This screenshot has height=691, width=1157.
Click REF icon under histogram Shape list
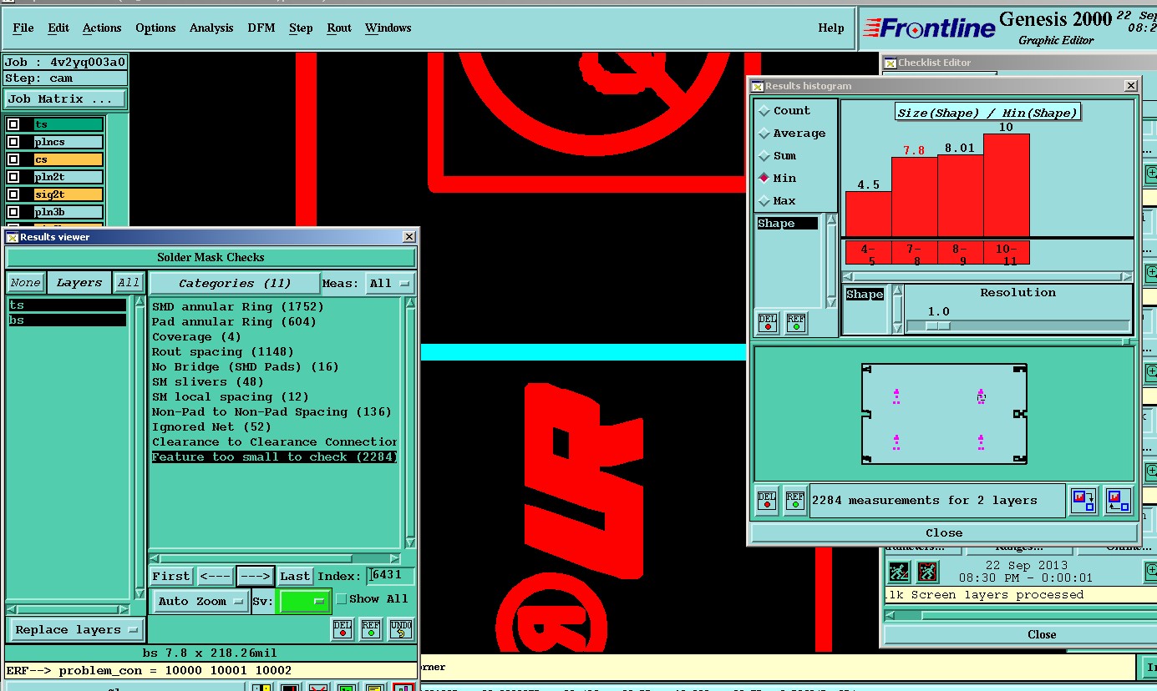click(x=796, y=323)
